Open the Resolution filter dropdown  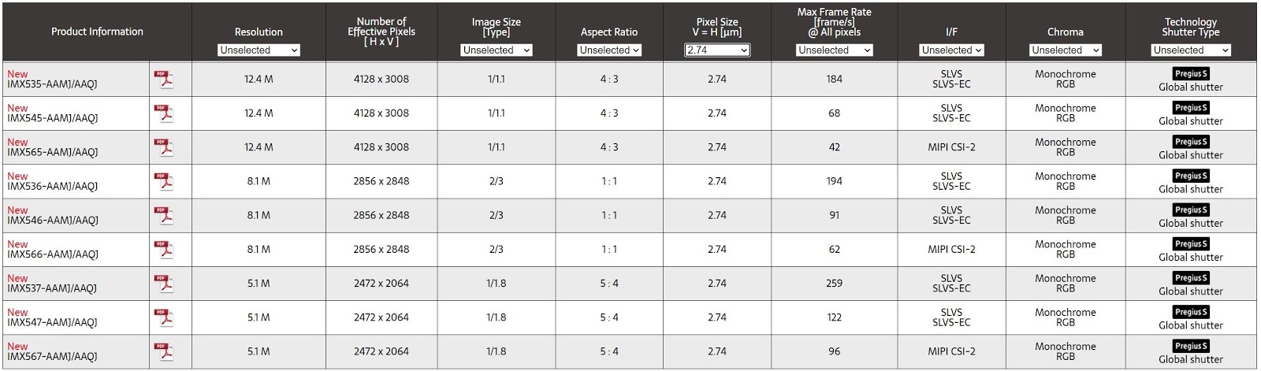pos(259,50)
